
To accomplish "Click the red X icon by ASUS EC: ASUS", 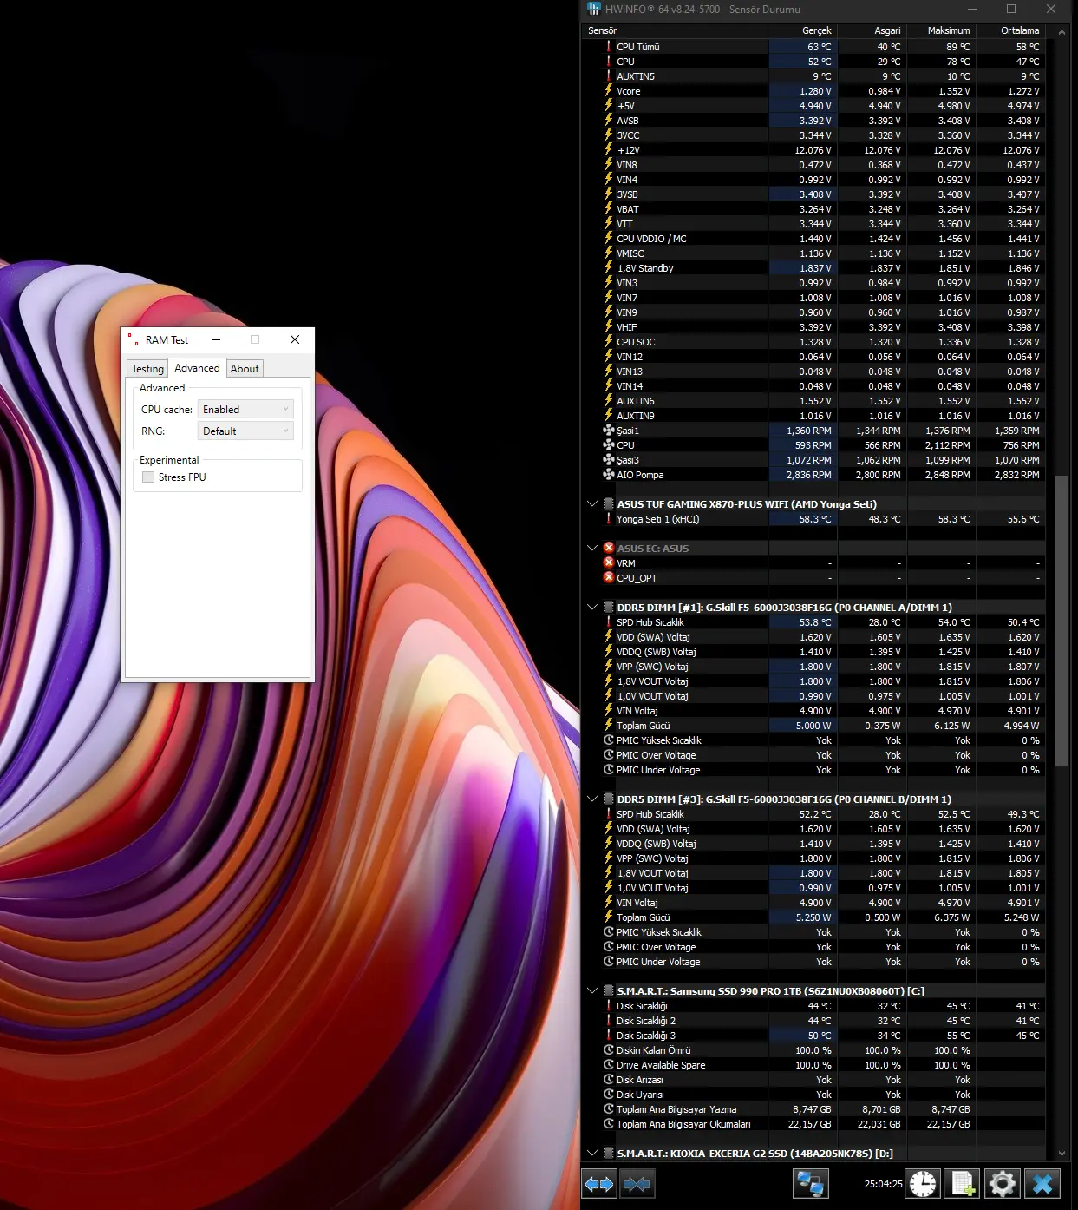I will [x=609, y=549].
